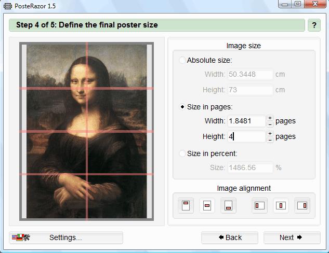Screen dimensions: 329x253
Task: Align image to vertical center
Action: 207,205
